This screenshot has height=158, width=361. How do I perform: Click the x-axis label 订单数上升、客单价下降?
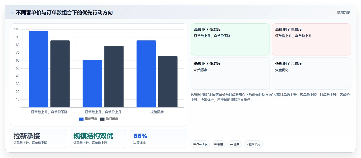point(49,112)
